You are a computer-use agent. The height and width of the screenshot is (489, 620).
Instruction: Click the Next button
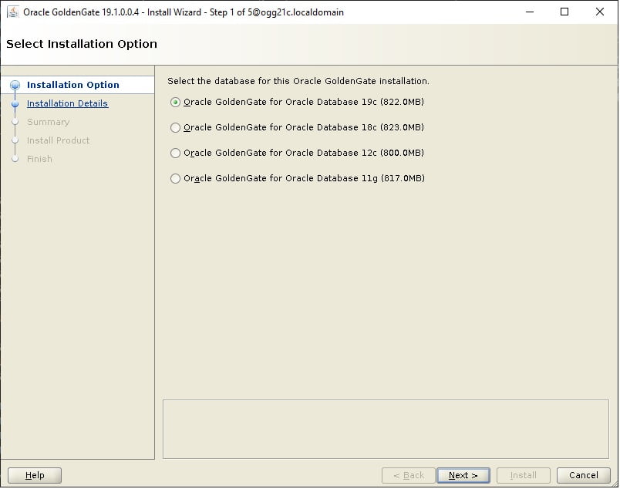pos(463,475)
